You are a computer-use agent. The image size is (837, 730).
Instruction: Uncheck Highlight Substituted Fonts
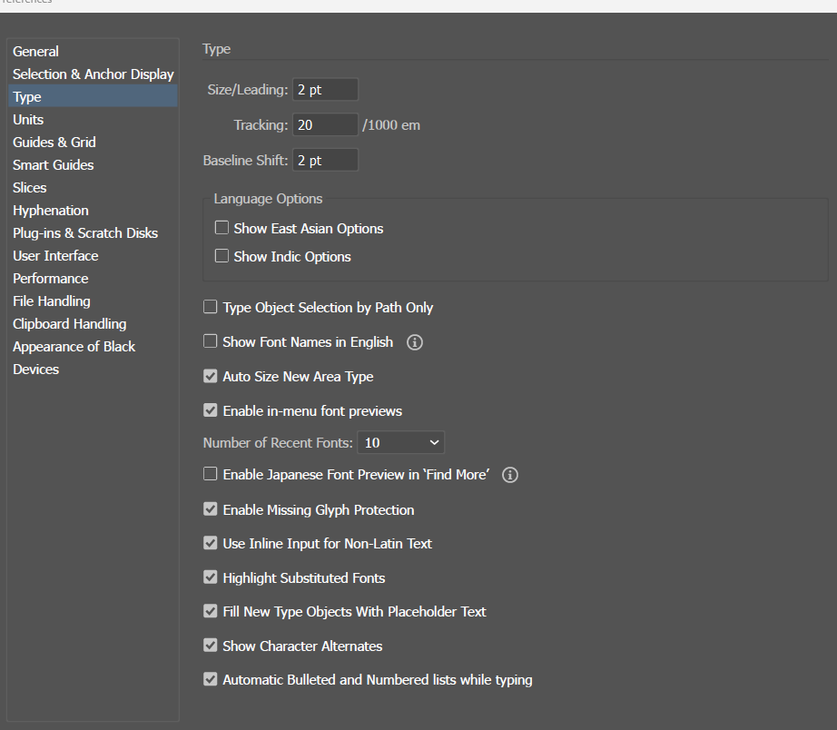211,577
